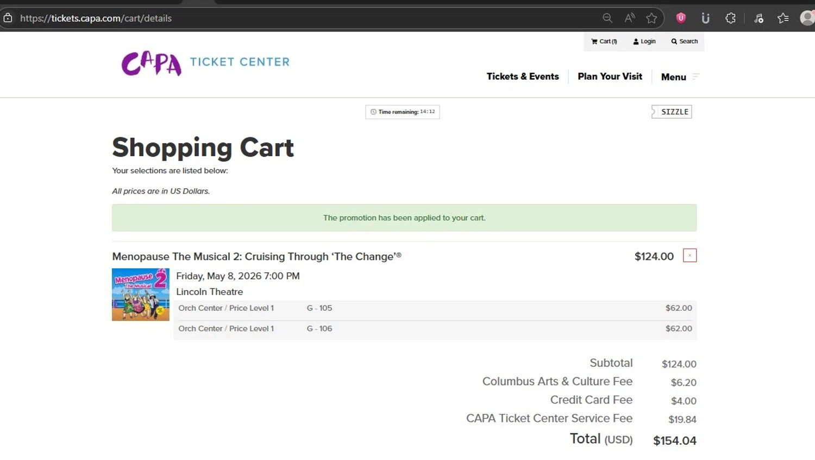
Task: Click the SIZZLE promo code tag
Action: [x=672, y=112]
